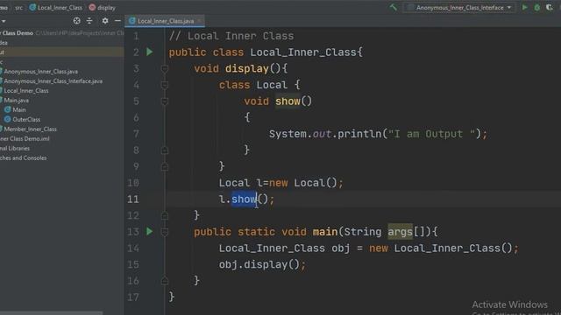Click the args parameter on line 13

pos(400,232)
